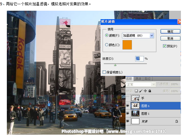Enable the 保留明度(L) checkbox

tap(104, 72)
